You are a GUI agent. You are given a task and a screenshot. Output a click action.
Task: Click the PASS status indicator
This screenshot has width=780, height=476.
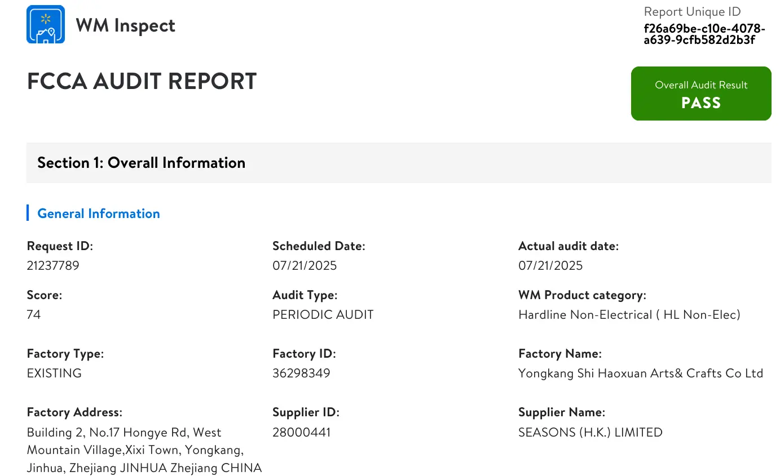700,103
